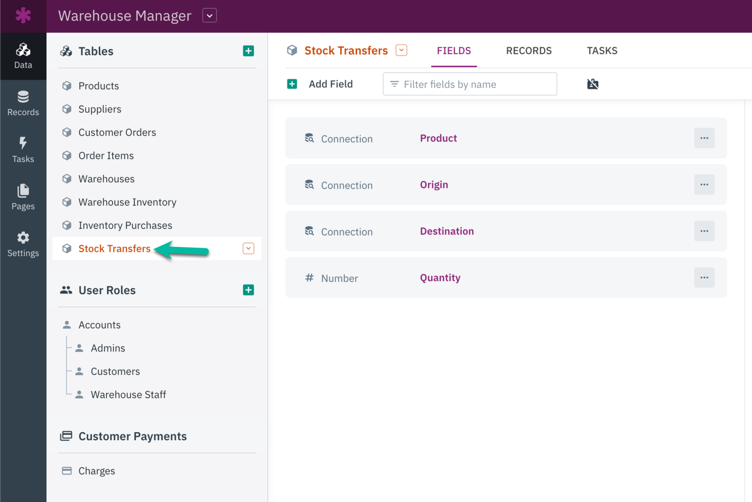Select the Warehouse Staff user role
This screenshot has height=502, width=752.
tap(128, 395)
